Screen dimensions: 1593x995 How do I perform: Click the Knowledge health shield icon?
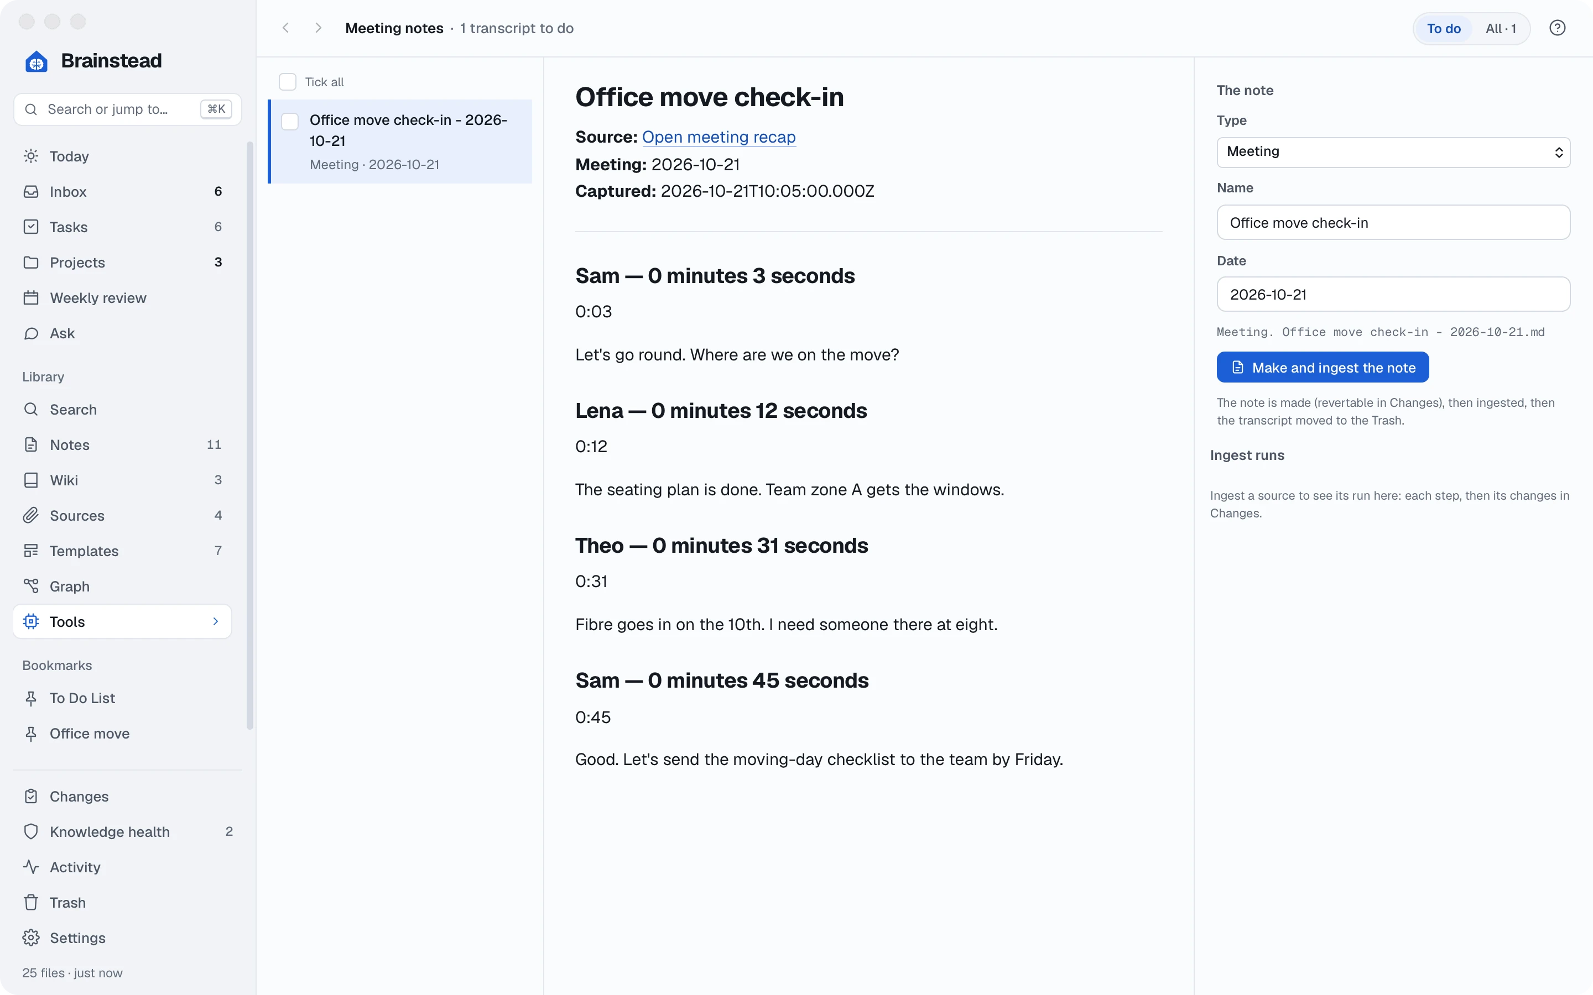pyautogui.click(x=31, y=832)
